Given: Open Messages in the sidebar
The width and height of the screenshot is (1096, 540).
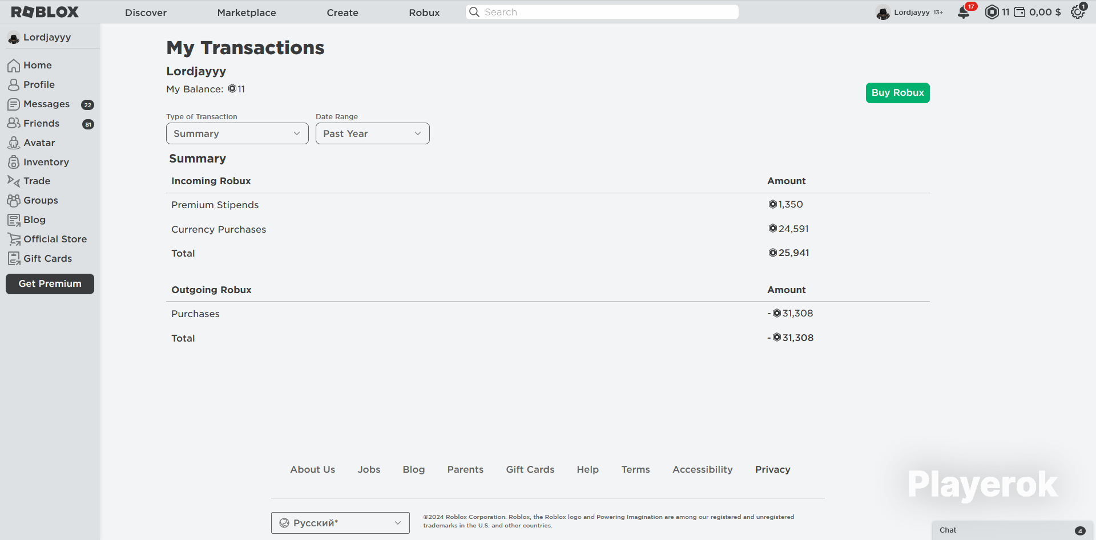Looking at the screenshot, I should [x=46, y=104].
